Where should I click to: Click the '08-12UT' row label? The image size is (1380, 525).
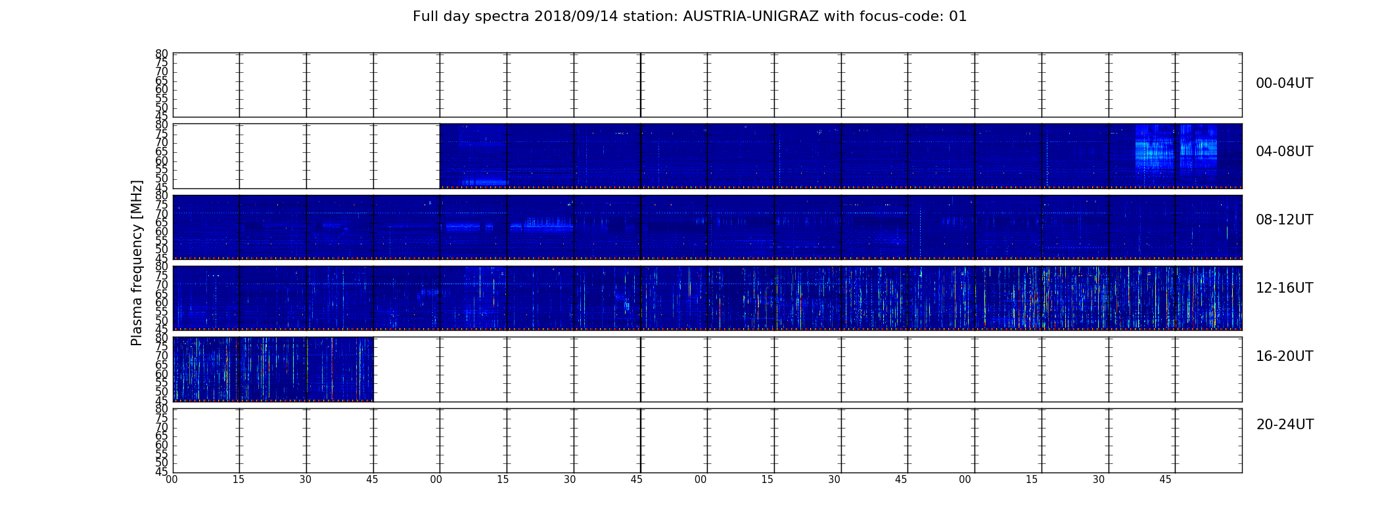click(x=1284, y=220)
